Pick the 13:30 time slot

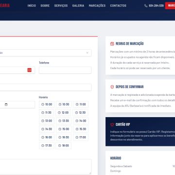pyautogui.click(x=64, y=121)
